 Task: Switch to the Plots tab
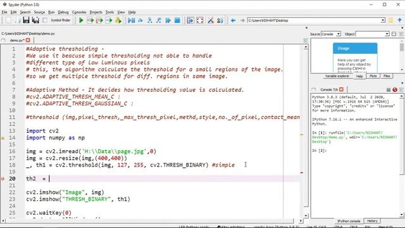pos(373,76)
